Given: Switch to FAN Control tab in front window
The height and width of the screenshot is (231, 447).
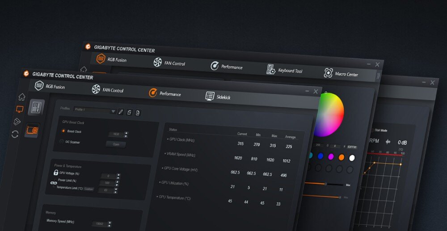Looking at the screenshot, I should click(x=113, y=90).
